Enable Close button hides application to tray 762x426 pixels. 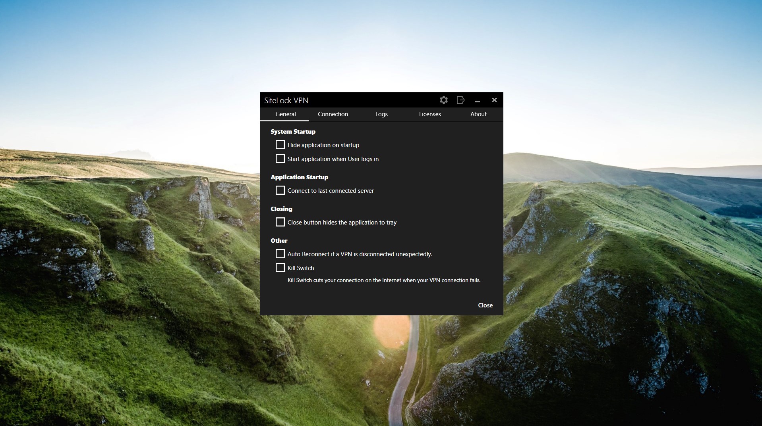(x=280, y=222)
